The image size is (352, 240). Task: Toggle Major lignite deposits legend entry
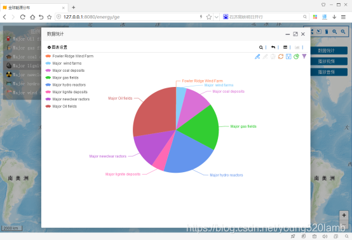tap(66, 92)
